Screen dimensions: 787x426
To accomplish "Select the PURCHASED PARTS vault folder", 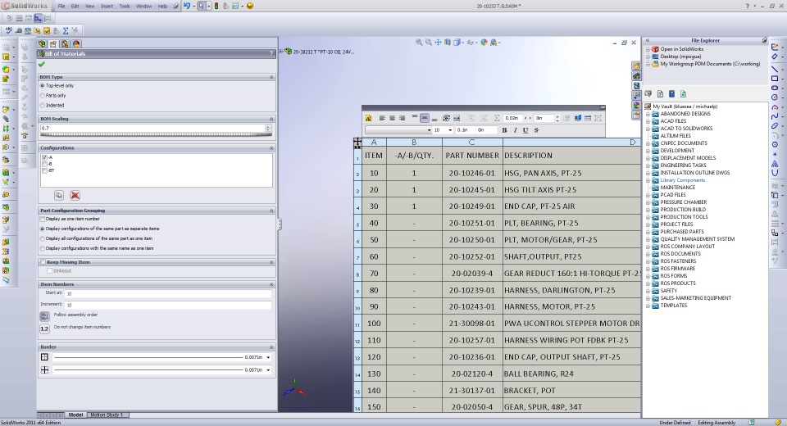I will point(682,232).
